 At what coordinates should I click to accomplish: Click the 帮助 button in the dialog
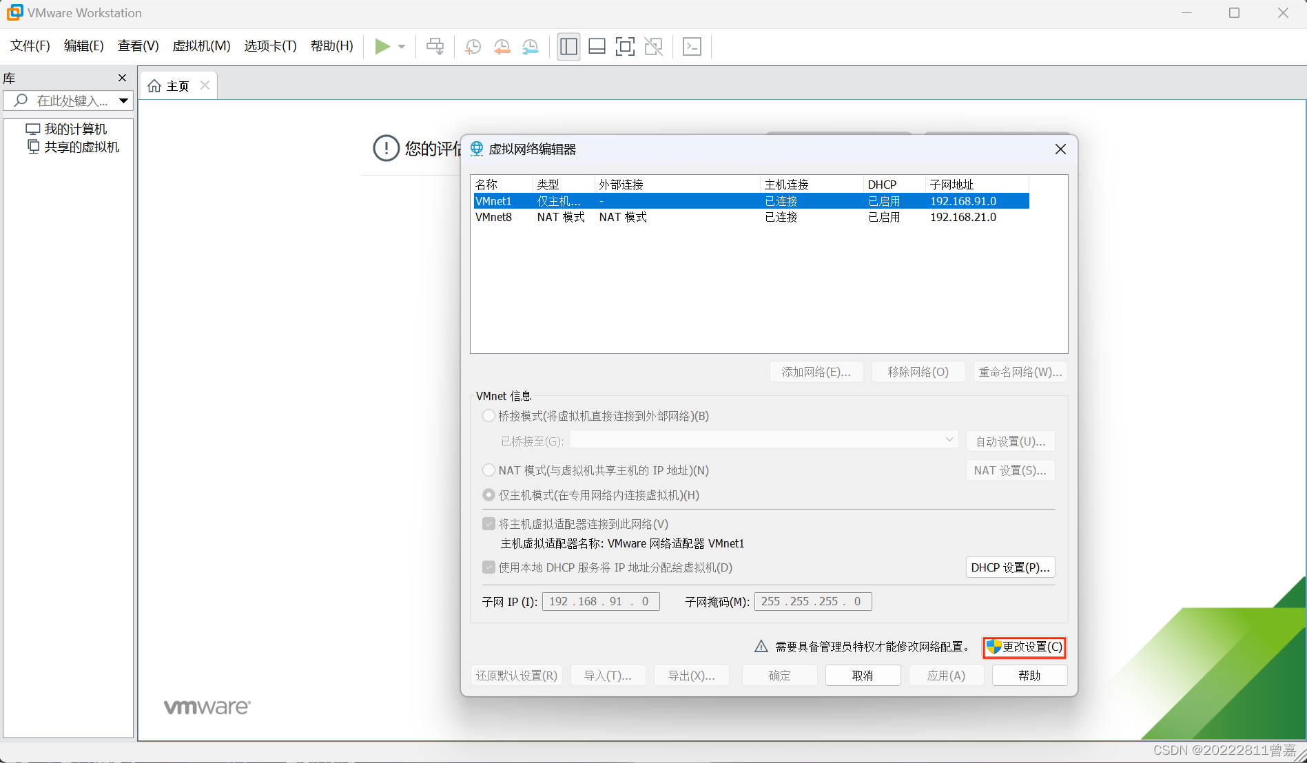[x=1030, y=676]
